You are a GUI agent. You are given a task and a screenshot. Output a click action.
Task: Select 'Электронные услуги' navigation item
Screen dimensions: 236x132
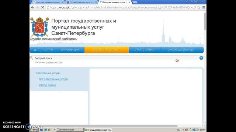(x=107, y=50)
